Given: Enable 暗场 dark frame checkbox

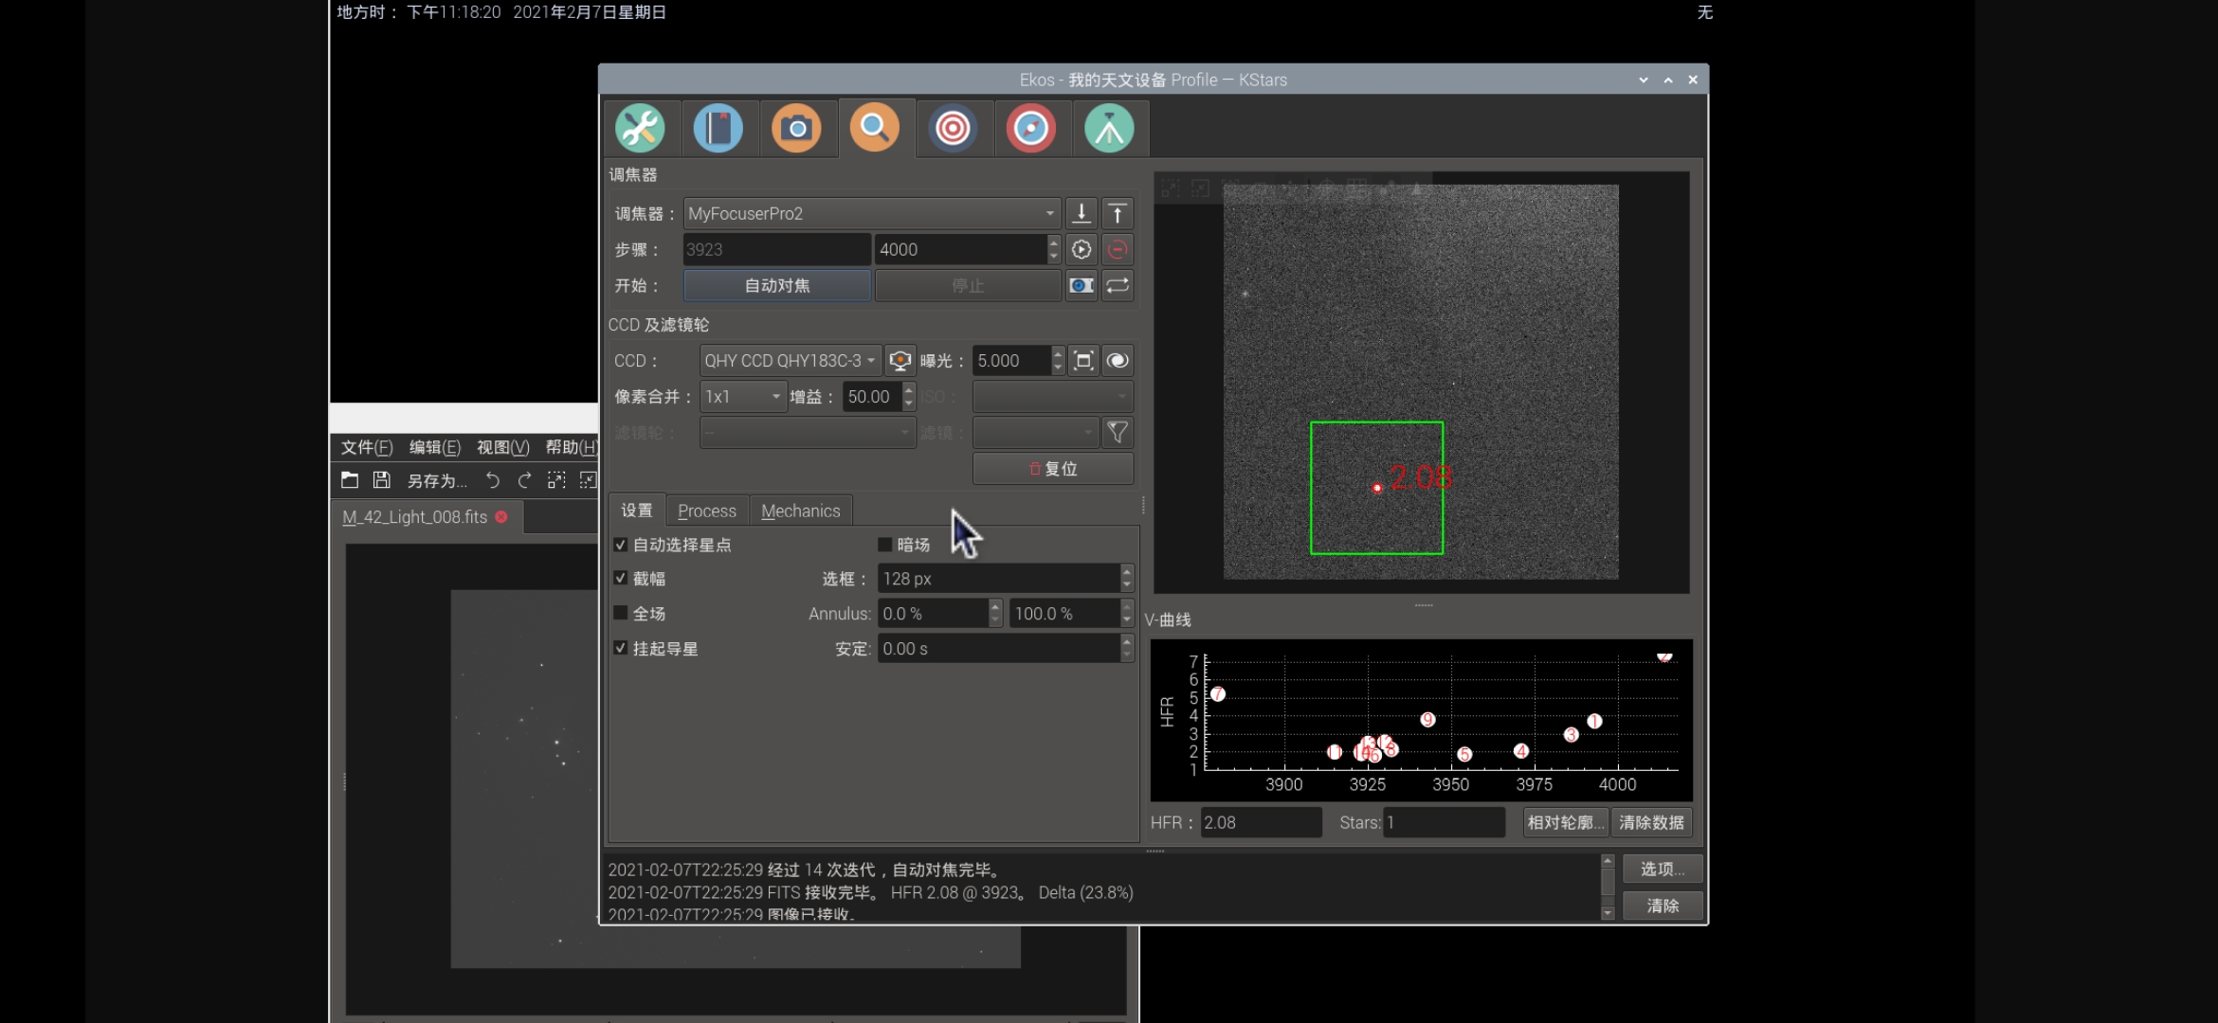Looking at the screenshot, I should coord(884,545).
